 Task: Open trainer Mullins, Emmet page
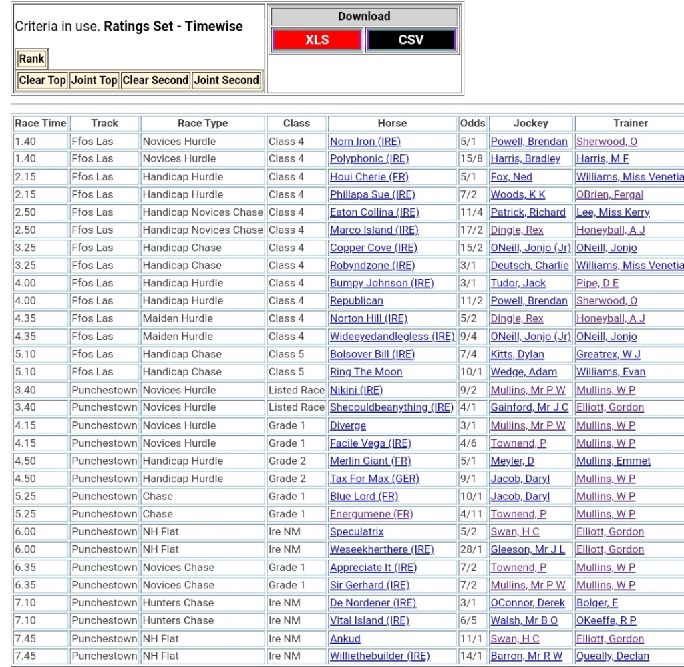(x=613, y=461)
